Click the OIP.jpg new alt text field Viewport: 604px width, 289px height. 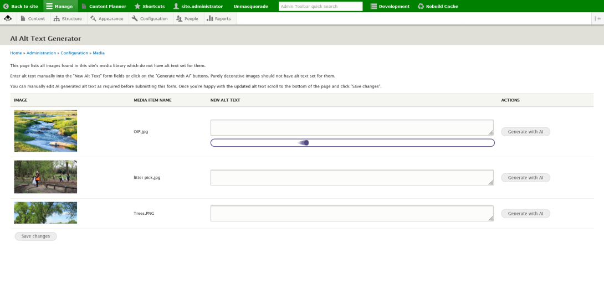pos(352,127)
